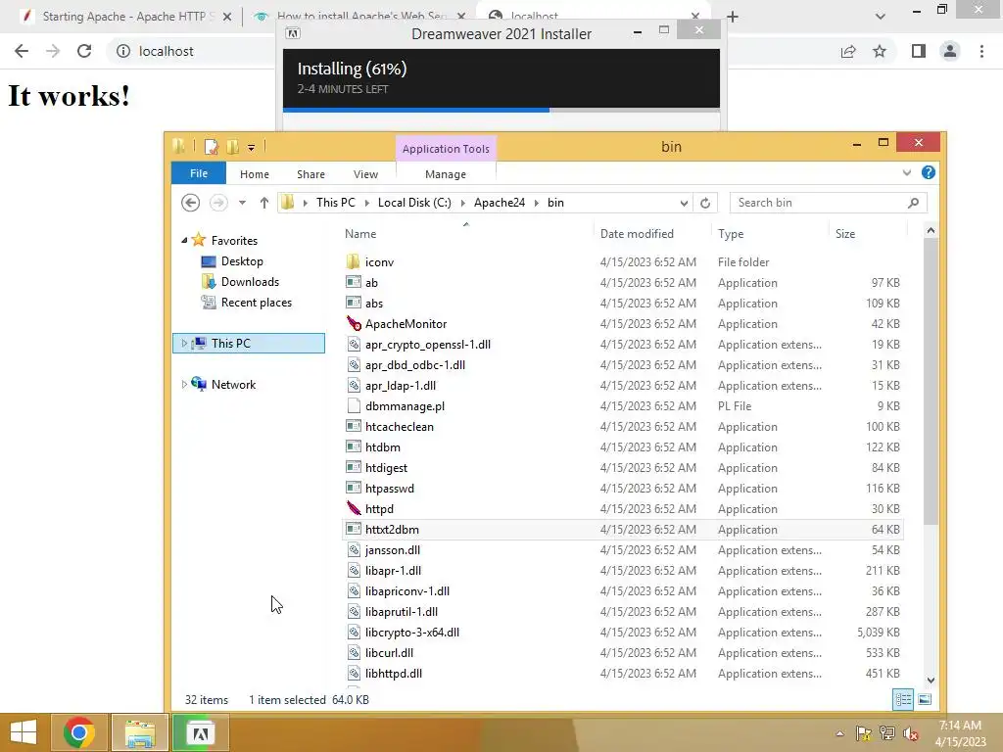This screenshot has width=1003, height=752.
Task: Select the iconv folder icon
Action: coord(353,261)
